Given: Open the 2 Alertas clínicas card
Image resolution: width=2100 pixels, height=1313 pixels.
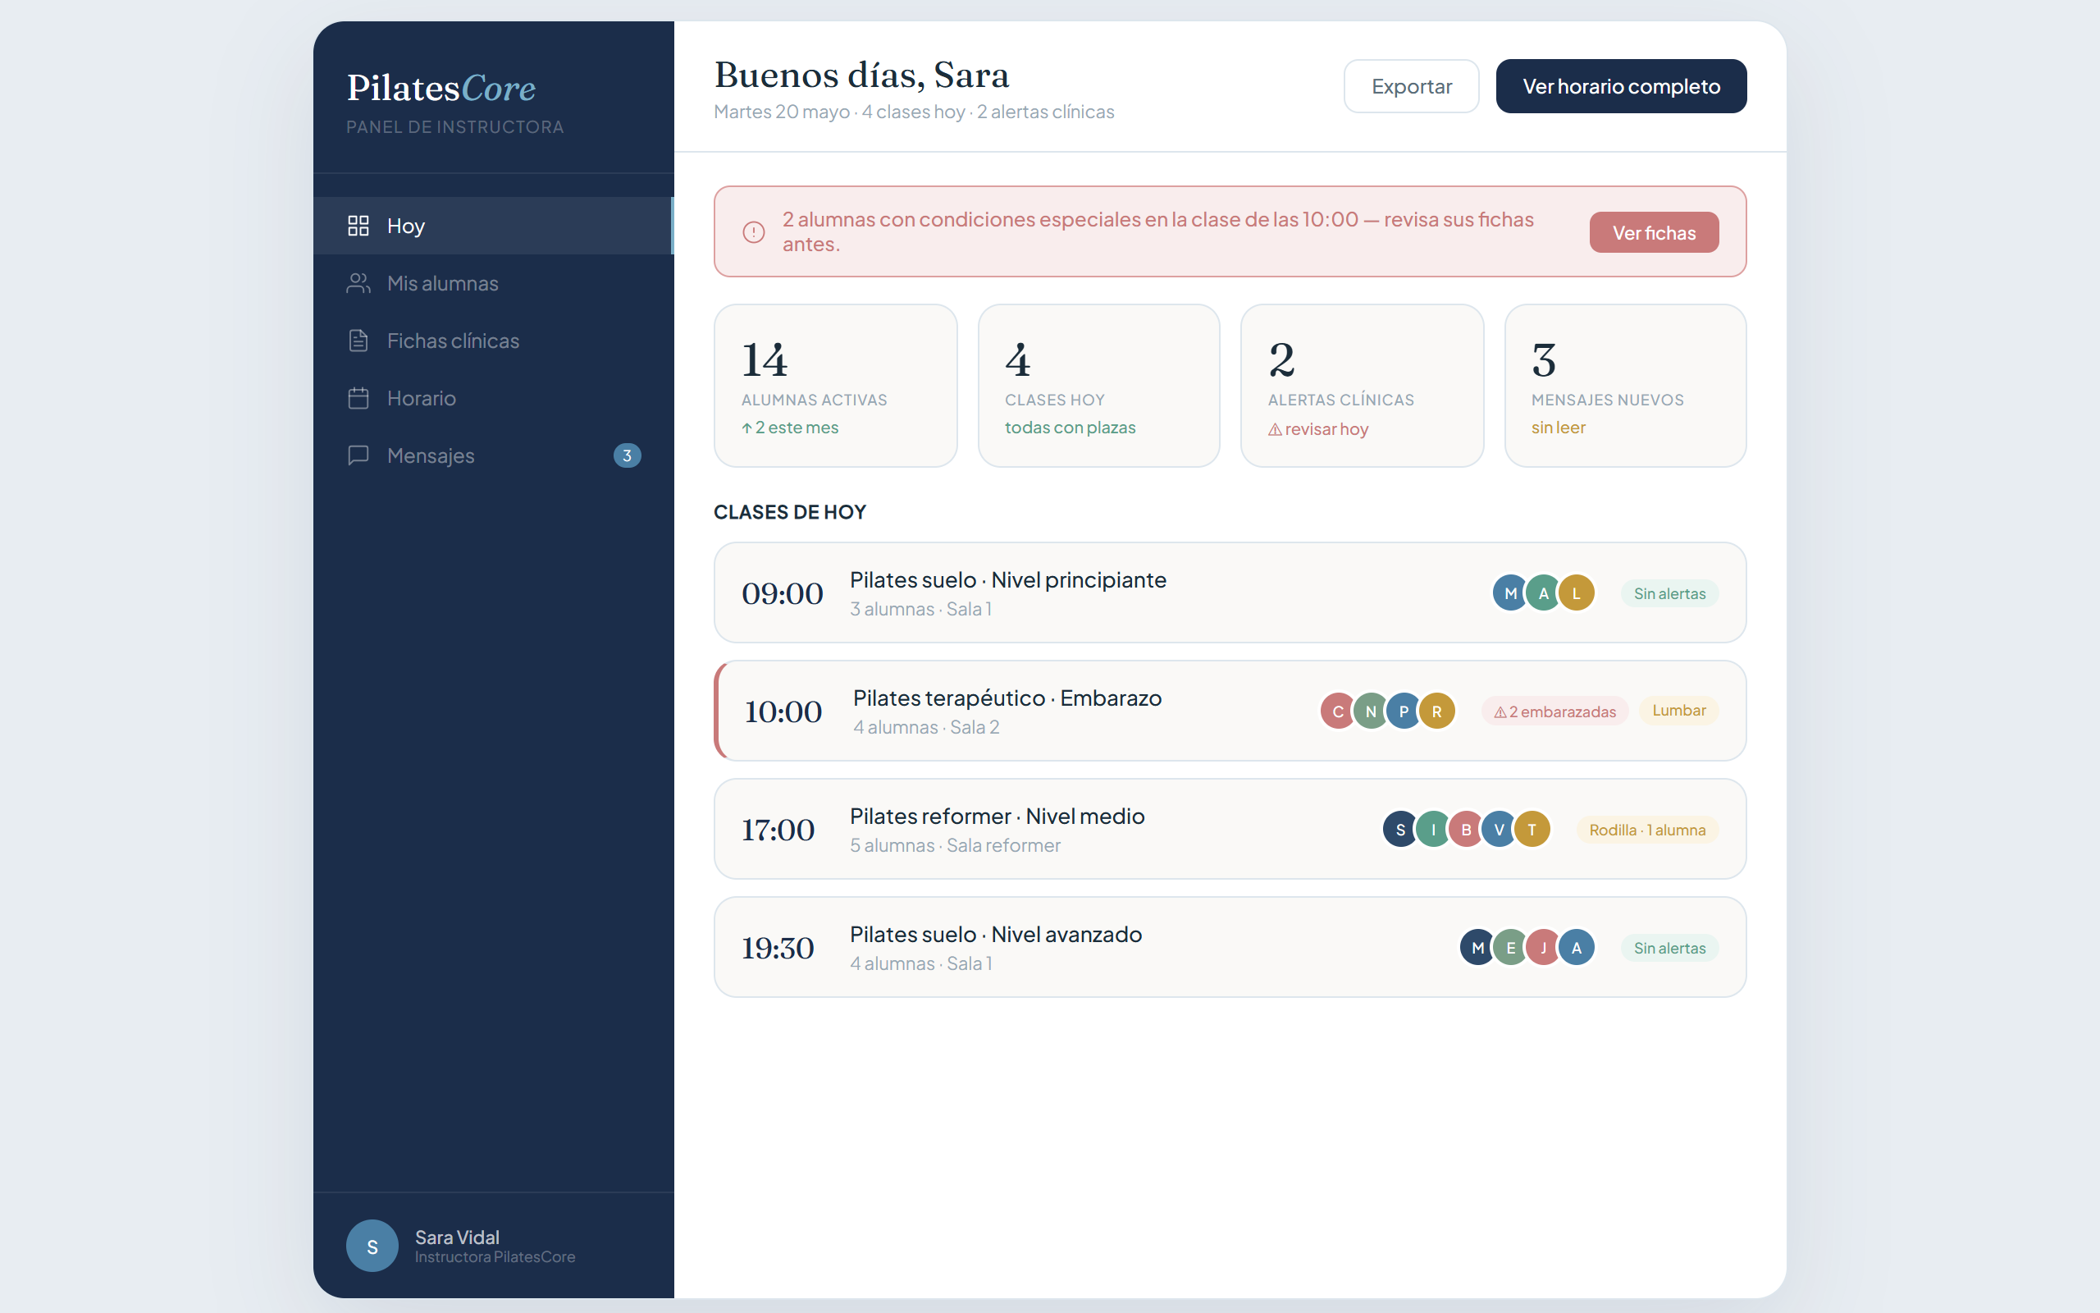Looking at the screenshot, I should pos(1362,386).
